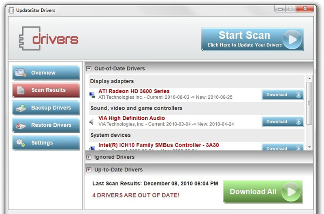Click the play arrow icon in Start Scan
The image size is (324, 214).
pyautogui.click(x=292, y=39)
